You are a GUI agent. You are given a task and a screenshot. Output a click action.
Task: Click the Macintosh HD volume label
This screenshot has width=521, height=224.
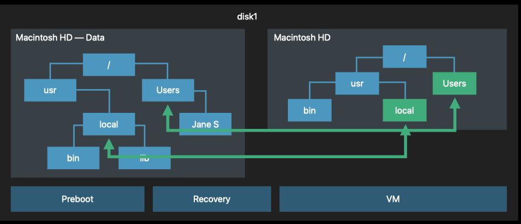point(302,38)
